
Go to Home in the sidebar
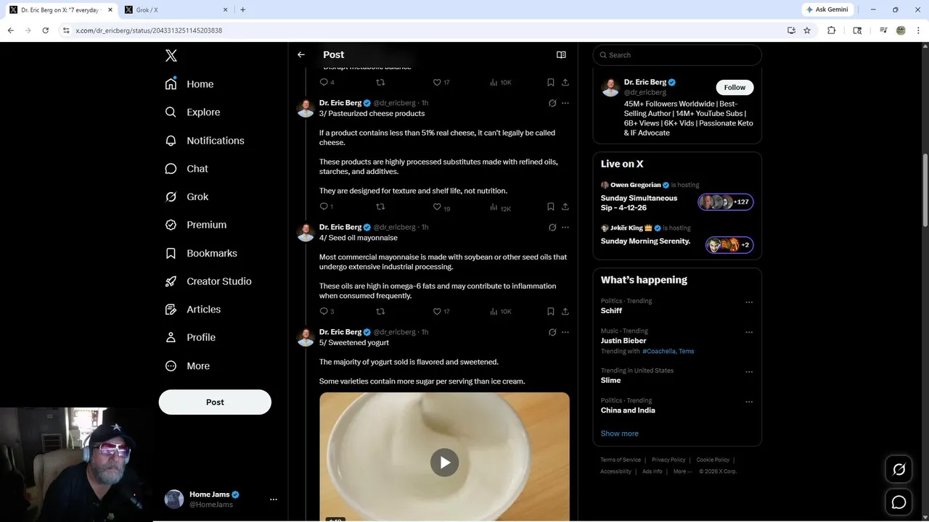pos(189,84)
